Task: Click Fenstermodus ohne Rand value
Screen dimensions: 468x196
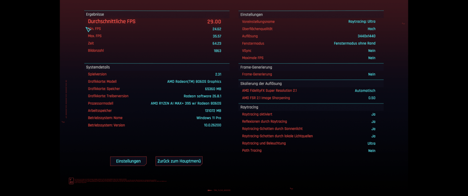Action: [354, 43]
